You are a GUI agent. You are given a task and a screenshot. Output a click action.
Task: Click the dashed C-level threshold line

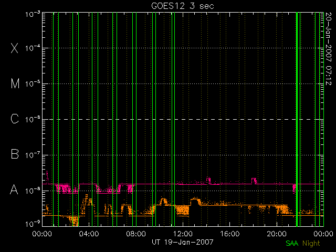coord(183,119)
